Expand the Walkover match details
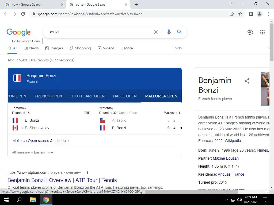This screenshot has height=205, width=274. click(x=172, y=113)
